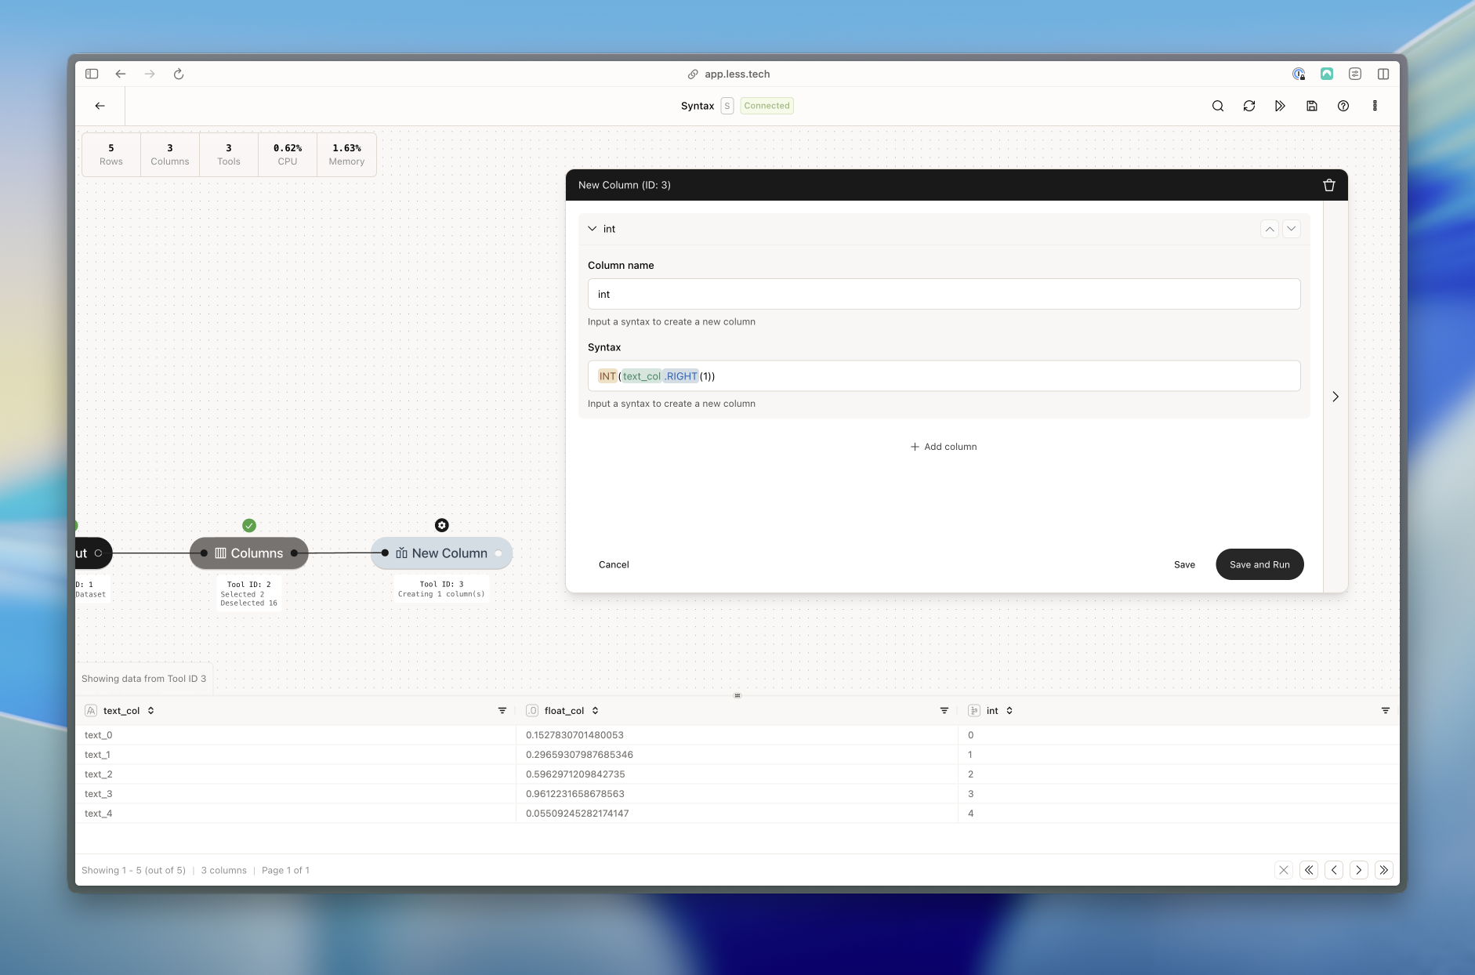This screenshot has width=1475, height=975.
Task: Click the CPU stat tile
Action: coord(288,154)
